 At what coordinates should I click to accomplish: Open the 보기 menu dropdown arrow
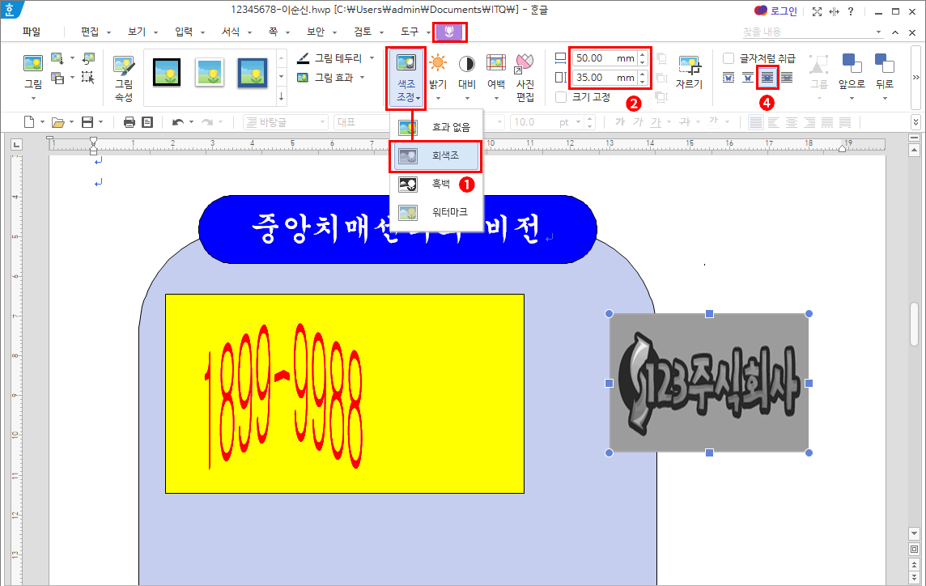pyautogui.click(x=156, y=32)
